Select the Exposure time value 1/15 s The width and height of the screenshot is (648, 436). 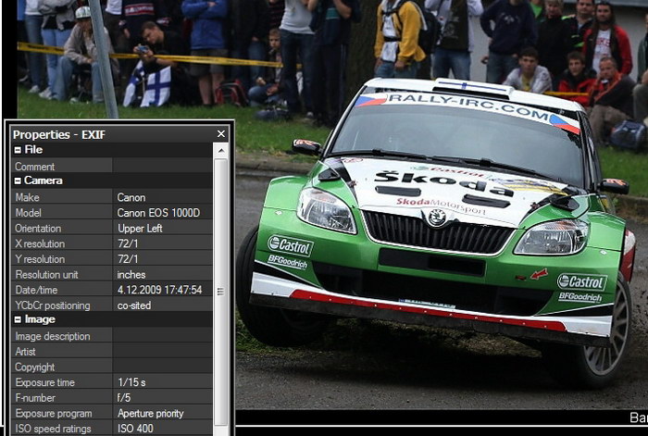point(131,382)
